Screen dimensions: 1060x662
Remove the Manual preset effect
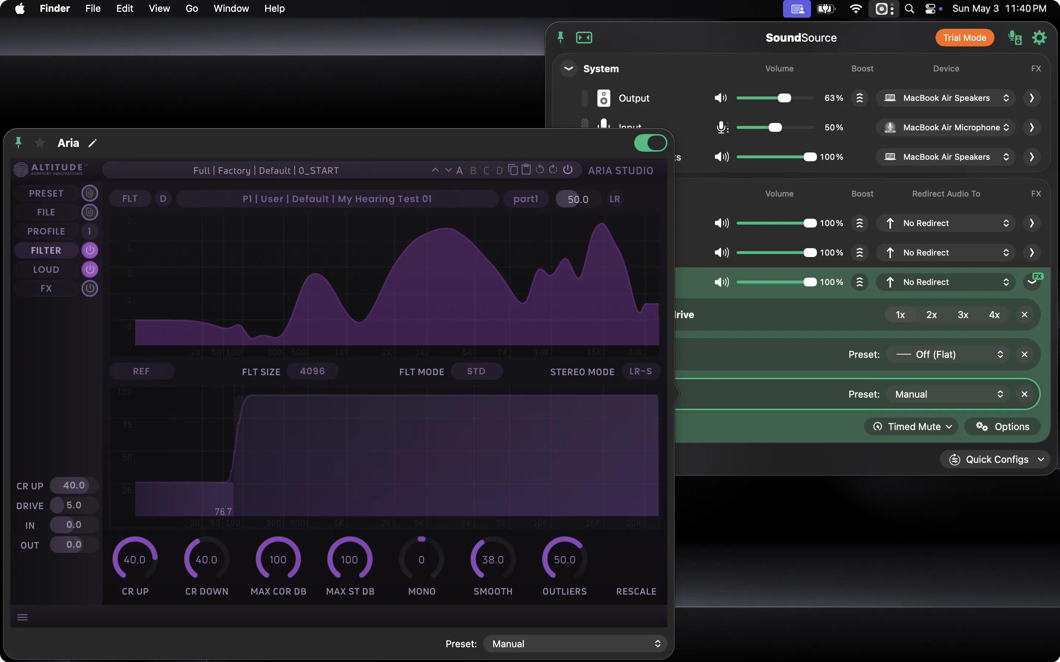[1025, 394]
